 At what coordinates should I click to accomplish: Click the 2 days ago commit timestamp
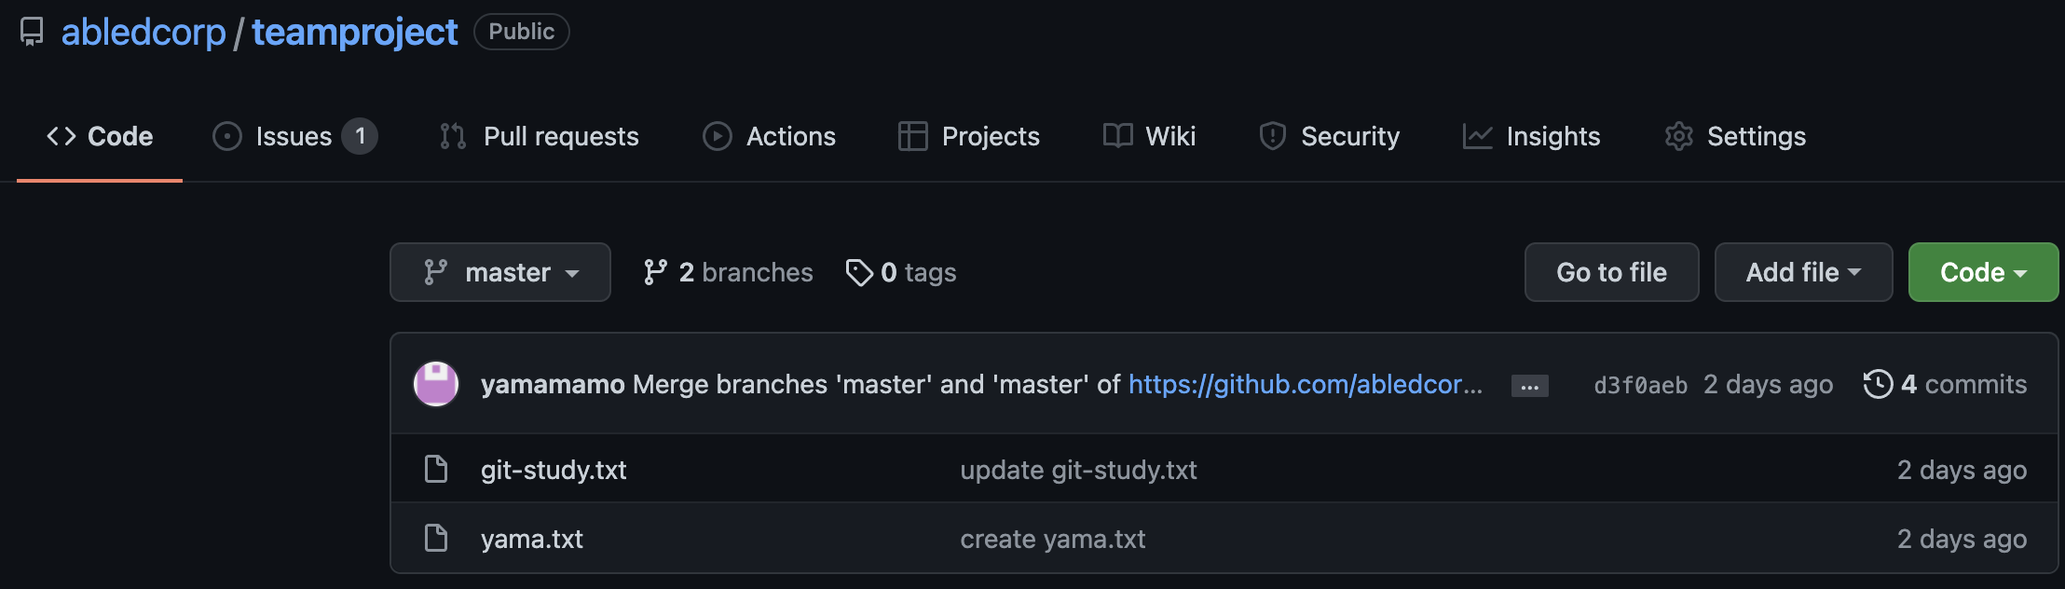[1769, 384]
